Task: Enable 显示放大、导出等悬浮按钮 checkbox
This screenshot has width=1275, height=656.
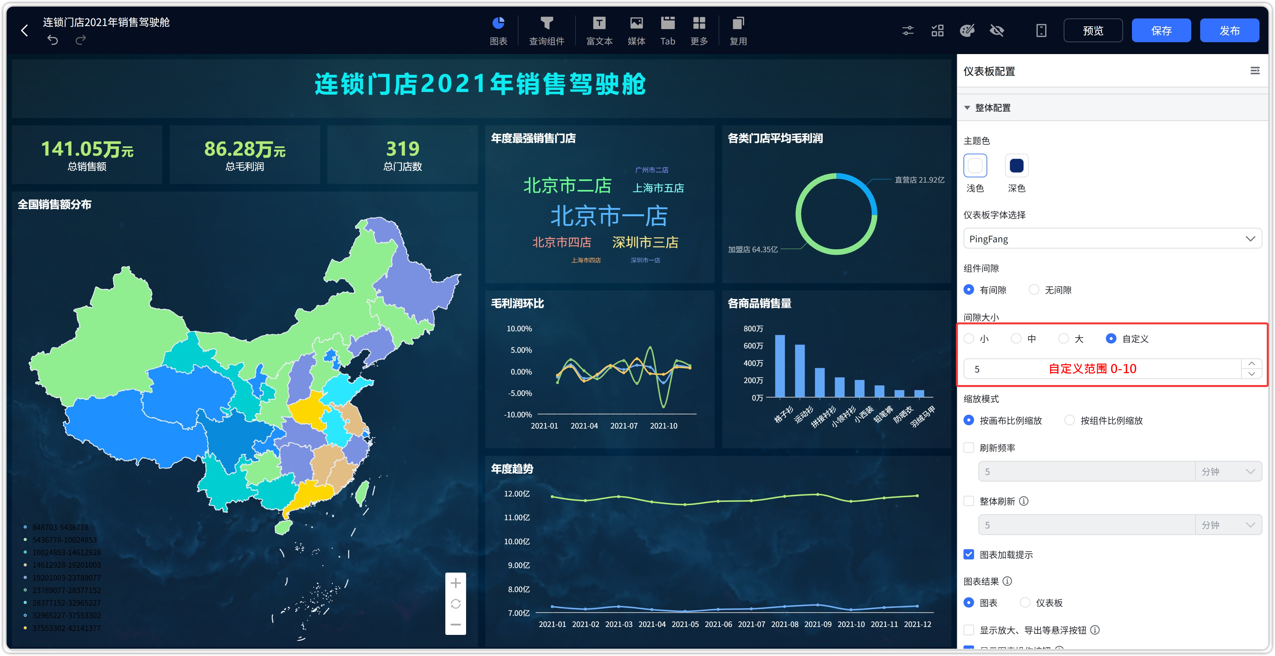Action: [969, 630]
